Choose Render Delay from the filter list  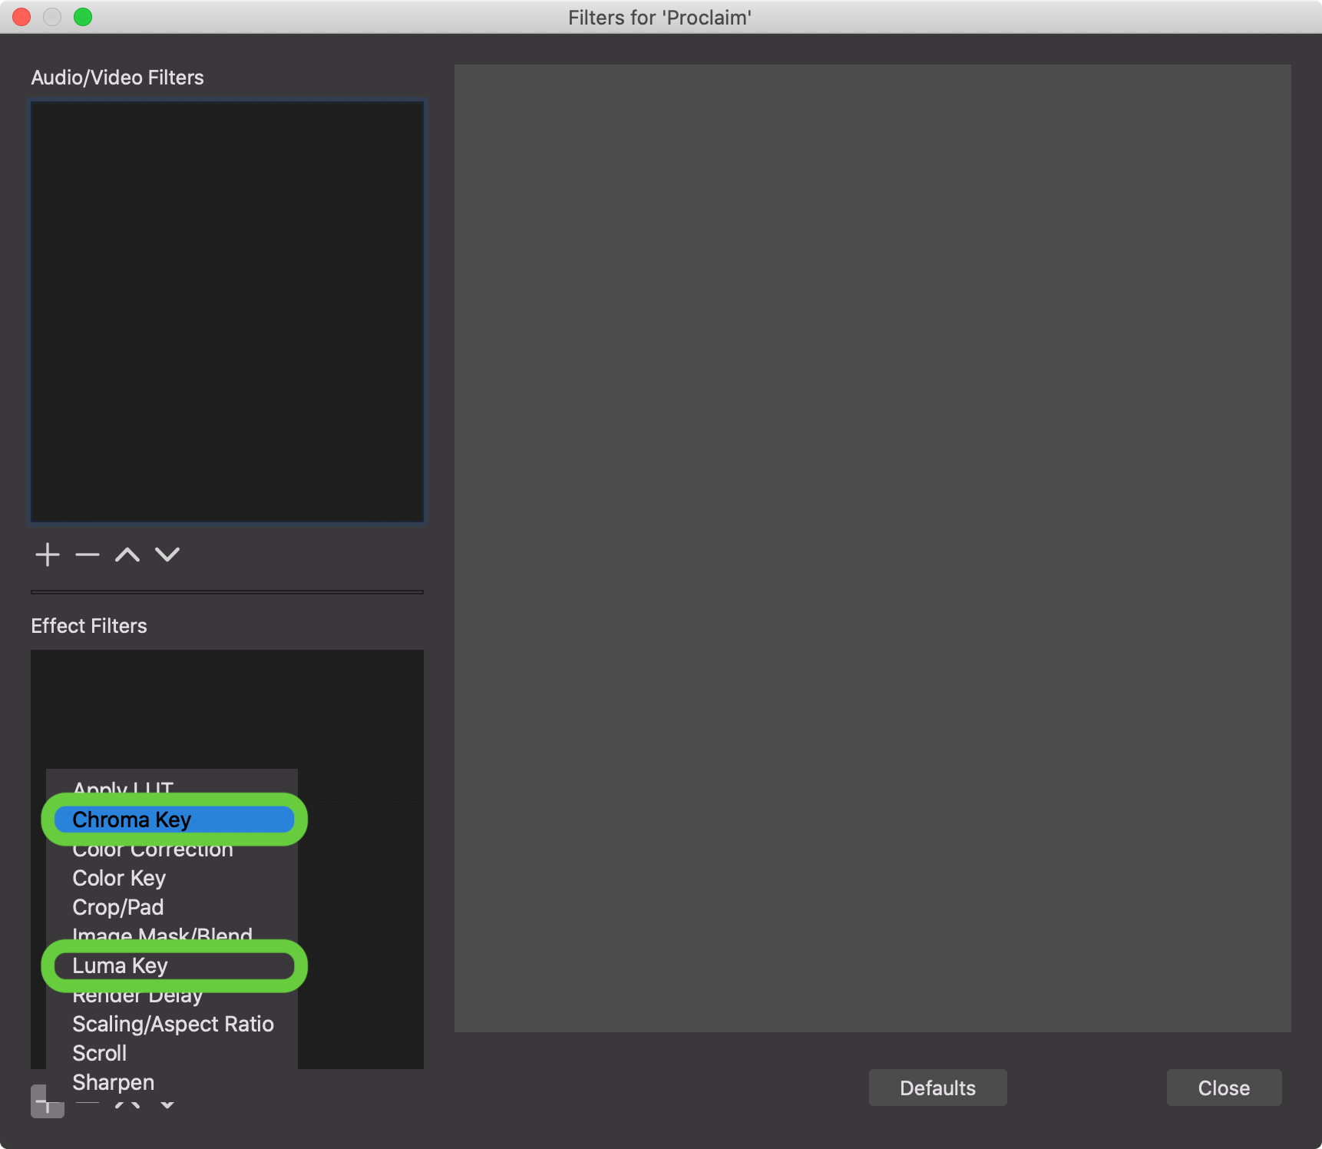[138, 998]
